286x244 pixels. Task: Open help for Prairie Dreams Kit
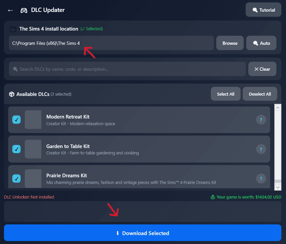[x=261, y=178]
